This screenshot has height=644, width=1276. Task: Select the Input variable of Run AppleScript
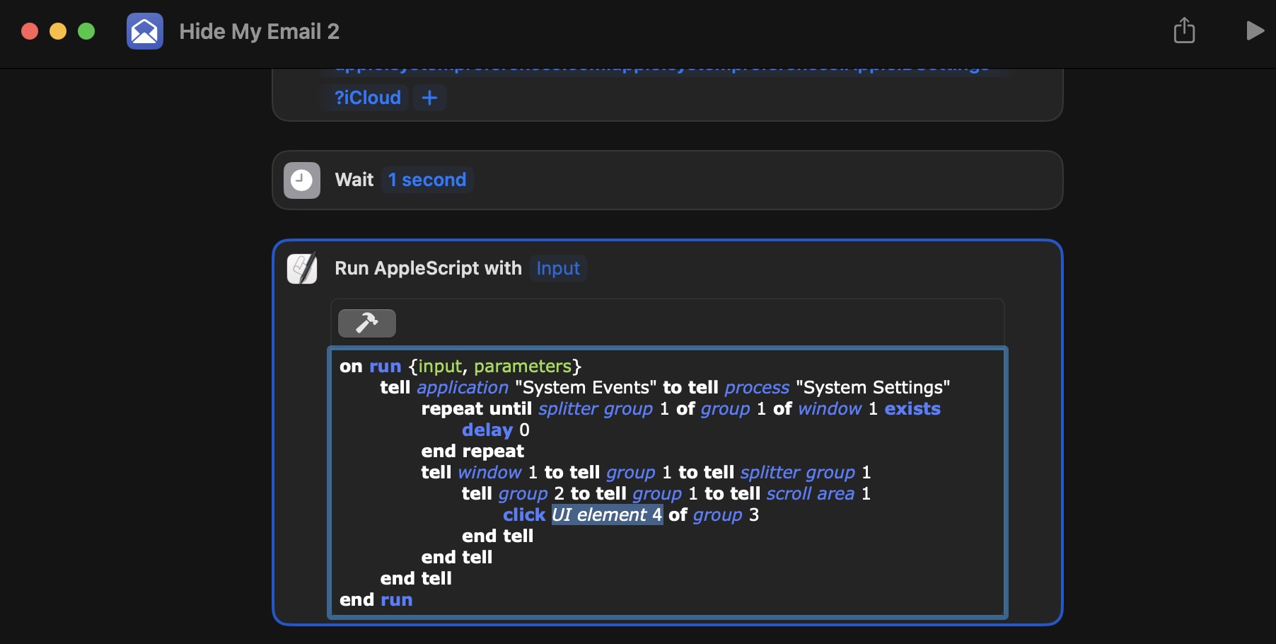[558, 268]
